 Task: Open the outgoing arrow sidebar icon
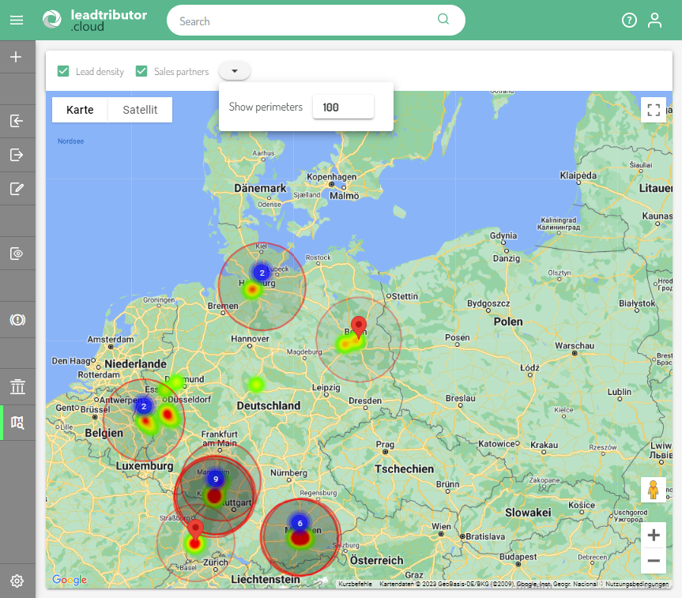click(17, 155)
